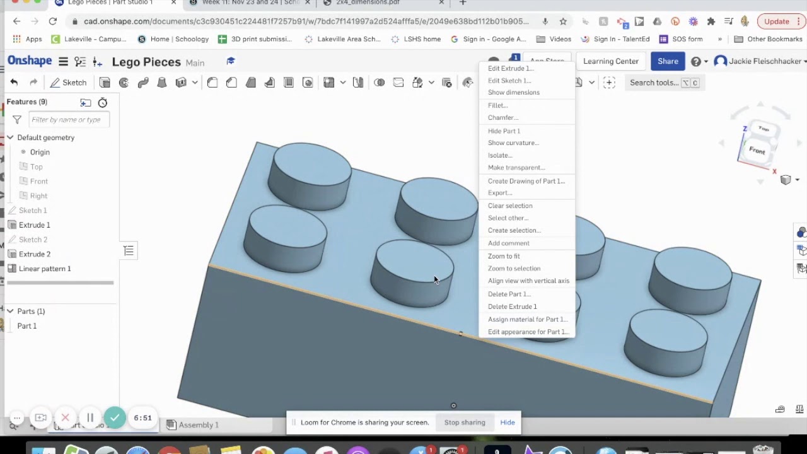Viewport: 807px width, 454px height.
Task: Select the Fillet tool in toolbar
Action: (x=212, y=83)
